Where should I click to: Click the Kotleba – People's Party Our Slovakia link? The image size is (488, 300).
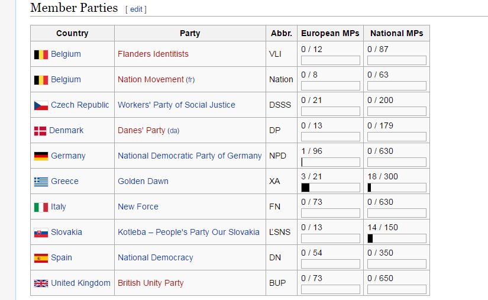pos(188,232)
